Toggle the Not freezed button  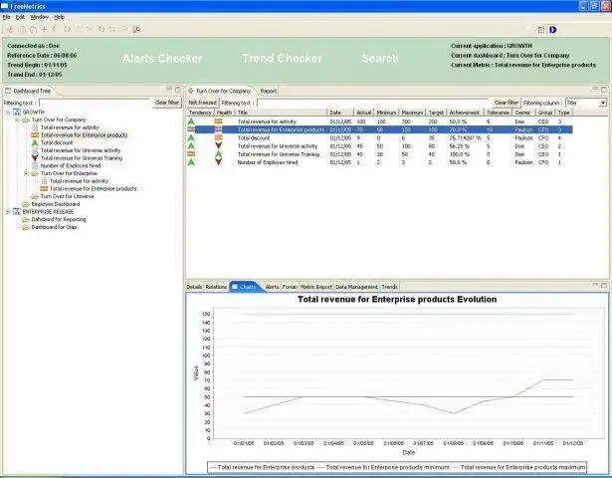(x=203, y=103)
